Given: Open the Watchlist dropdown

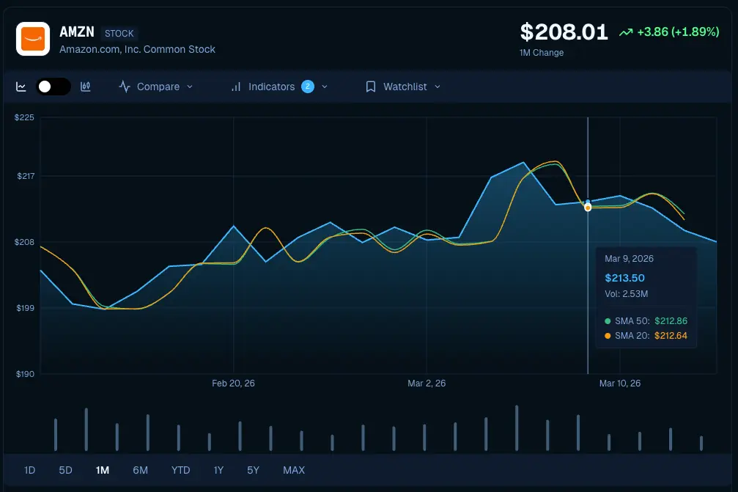Looking at the screenshot, I should [x=403, y=87].
